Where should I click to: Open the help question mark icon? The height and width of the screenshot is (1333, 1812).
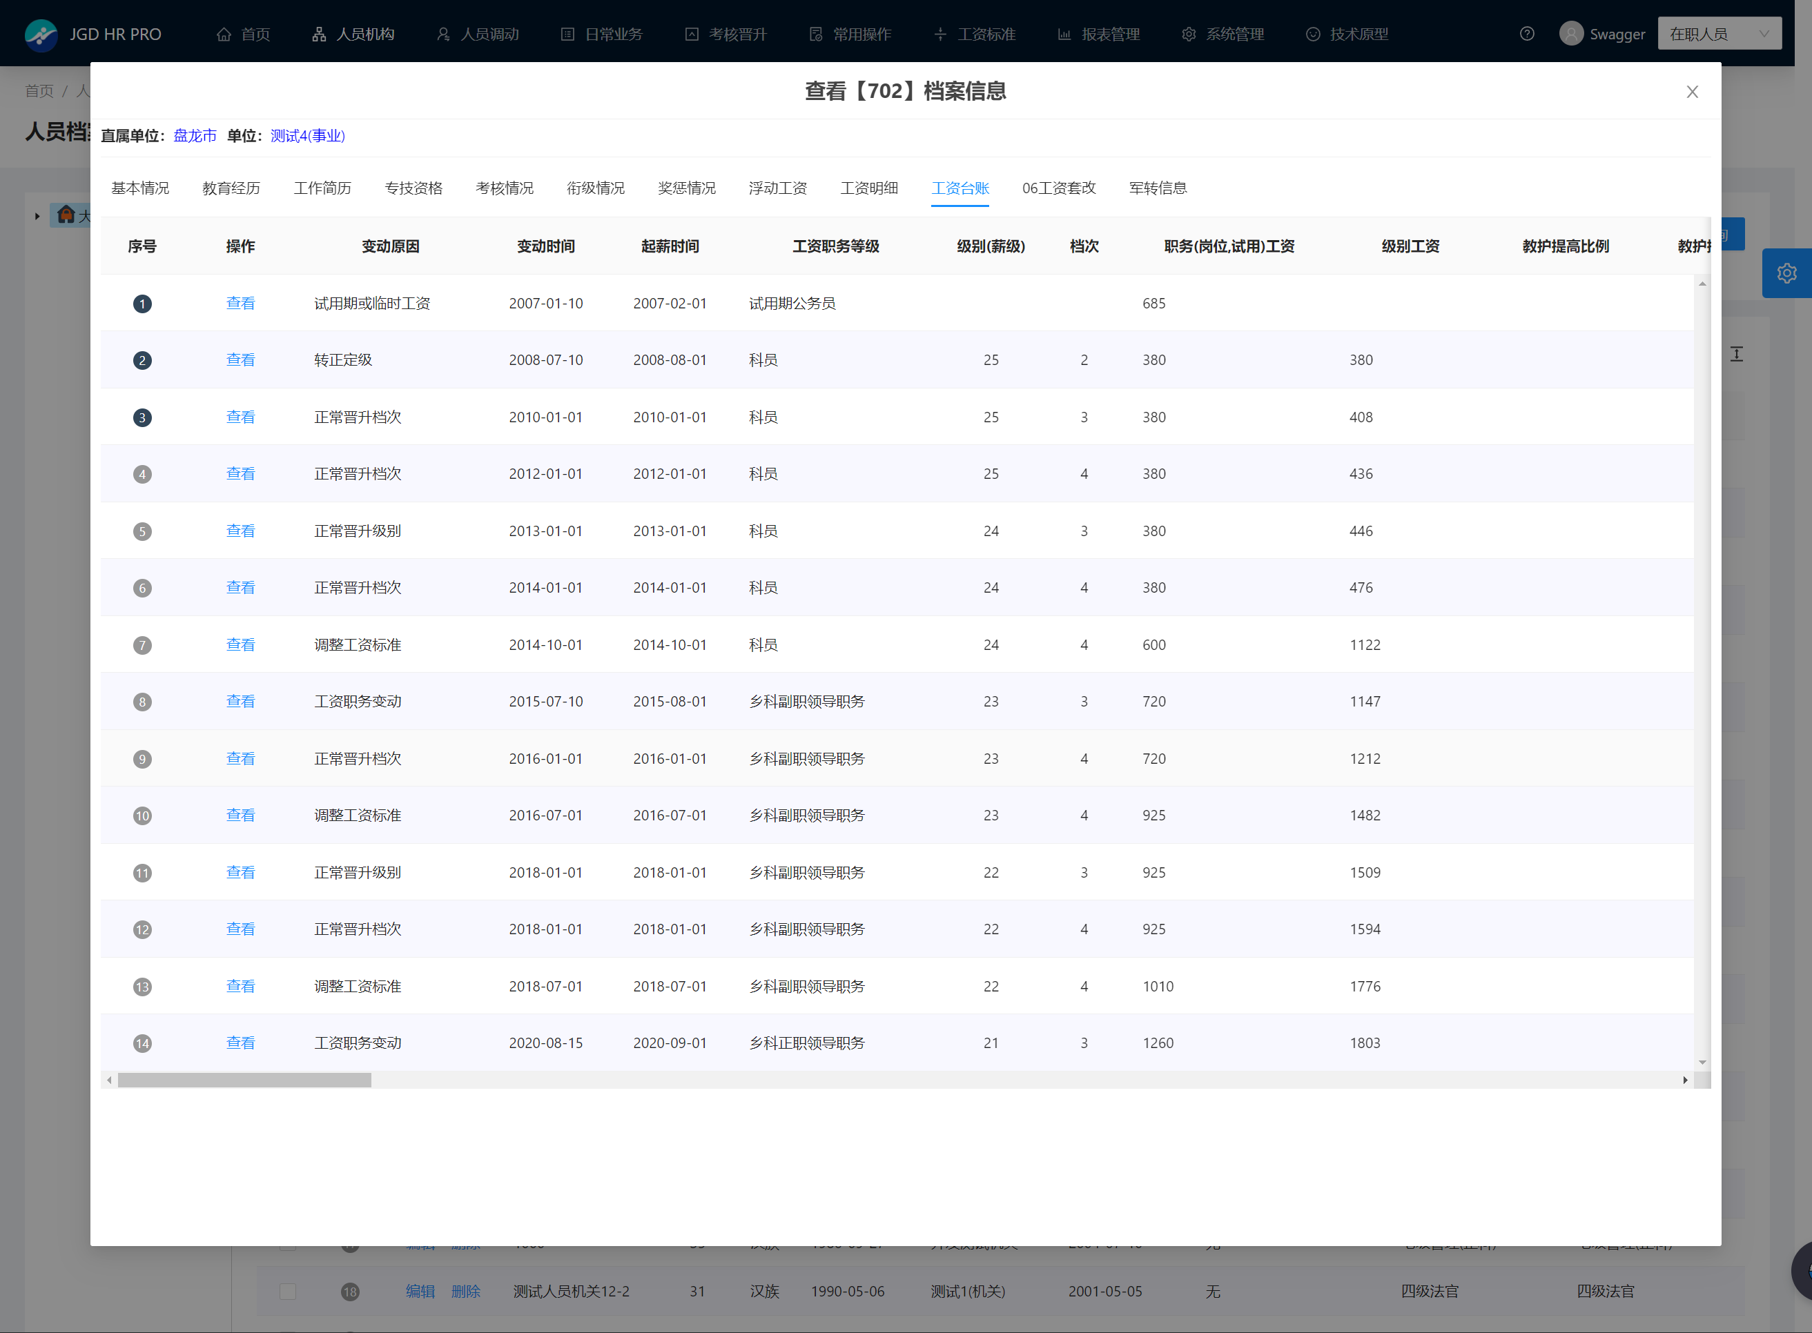tap(1527, 34)
